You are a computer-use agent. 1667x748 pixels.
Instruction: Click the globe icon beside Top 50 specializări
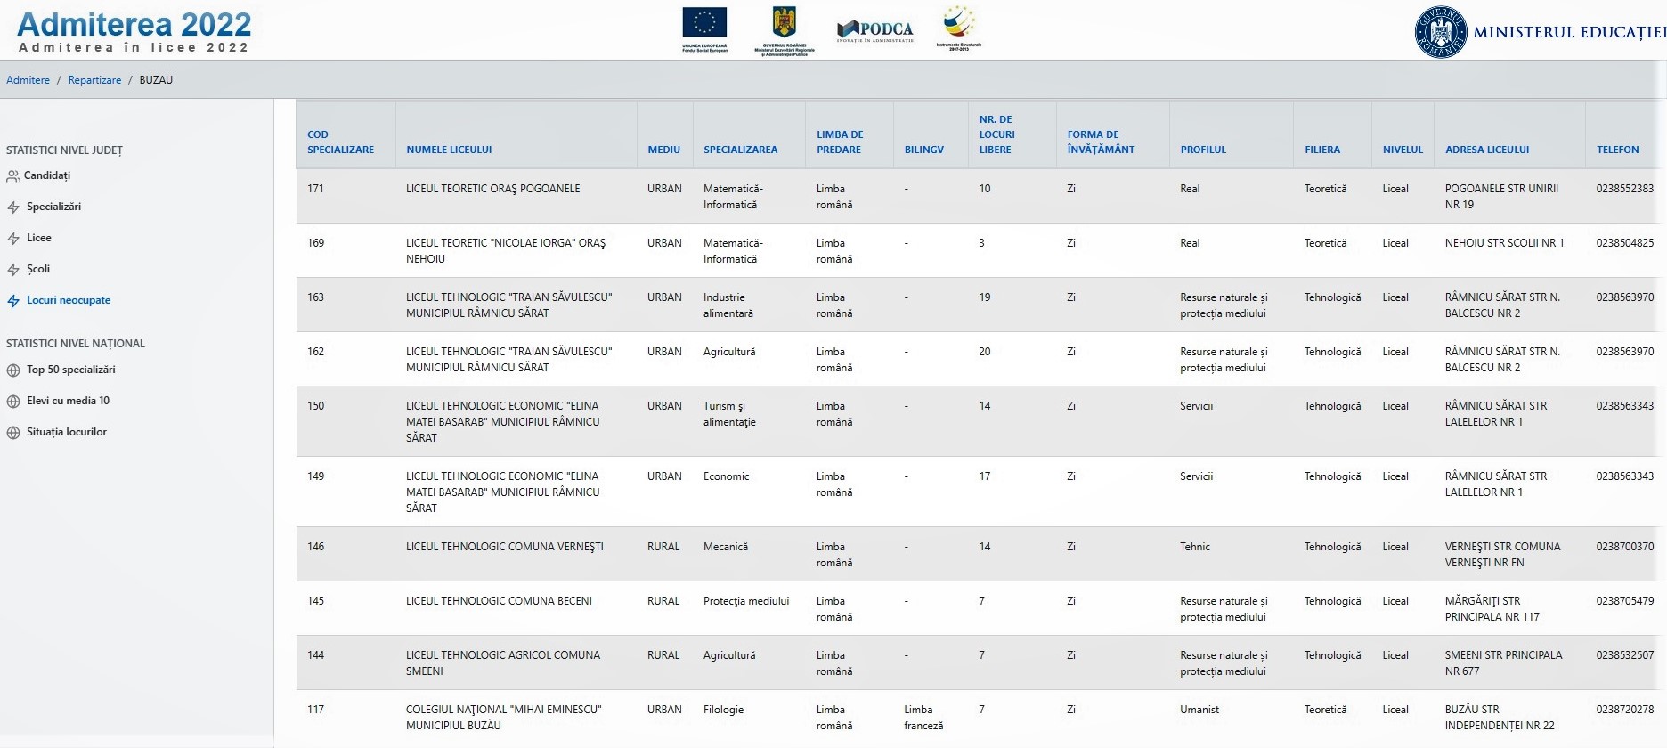click(x=13, y=370)
